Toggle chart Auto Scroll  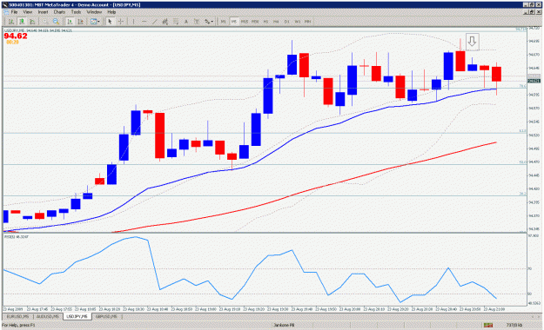70,22
